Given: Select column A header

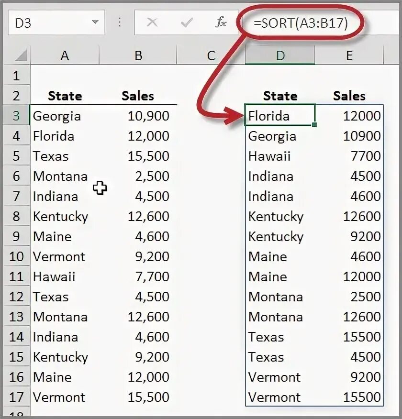Looking at the screenshot, I should tap(65, 56).
